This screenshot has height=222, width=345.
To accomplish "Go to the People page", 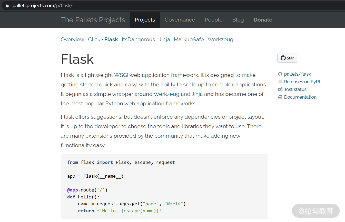I will (x=214, y=20).
